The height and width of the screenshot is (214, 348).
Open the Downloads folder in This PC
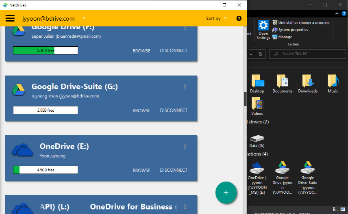[308, 84]
